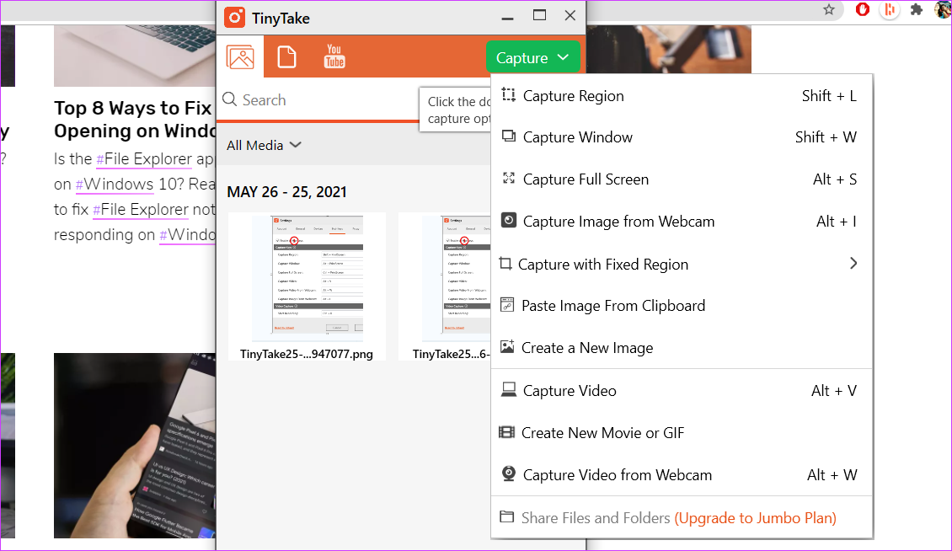The height and width of the screenshot is (551, 952).
Task: Click the Paste from Clipboard icon
Action: tap(507, 305)
